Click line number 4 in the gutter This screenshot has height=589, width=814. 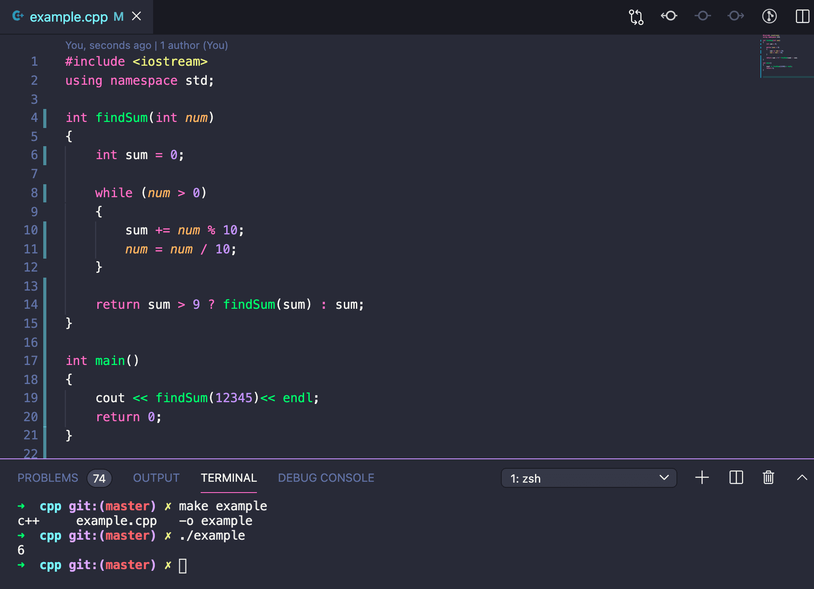click(34, 118)
